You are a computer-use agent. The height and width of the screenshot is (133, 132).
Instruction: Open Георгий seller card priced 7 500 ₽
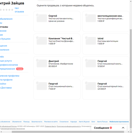coord(57,89)
